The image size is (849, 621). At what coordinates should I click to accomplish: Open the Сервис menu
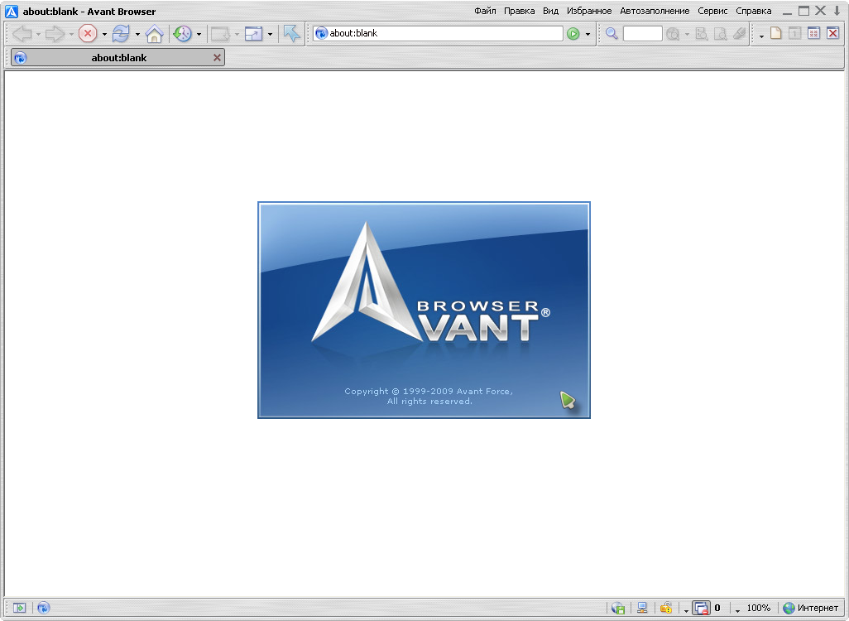click(712, 11)
